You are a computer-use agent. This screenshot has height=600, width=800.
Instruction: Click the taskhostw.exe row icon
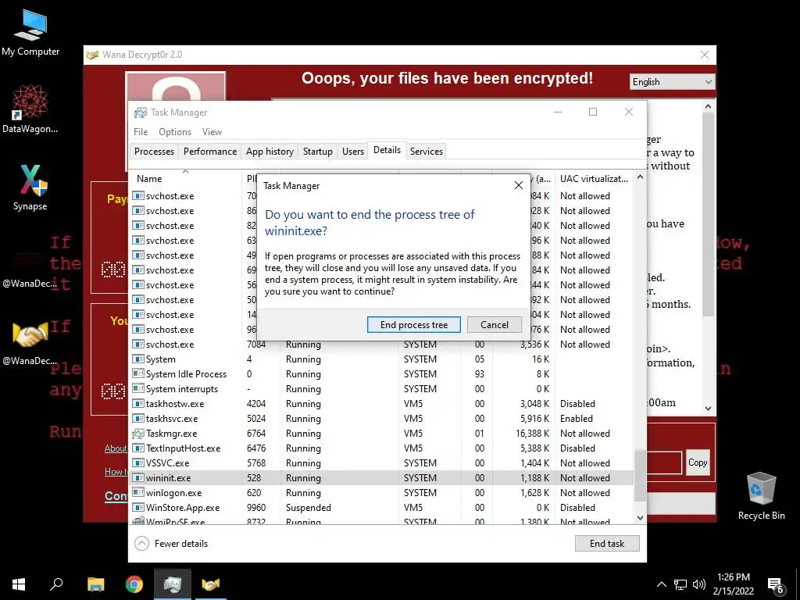137,404
